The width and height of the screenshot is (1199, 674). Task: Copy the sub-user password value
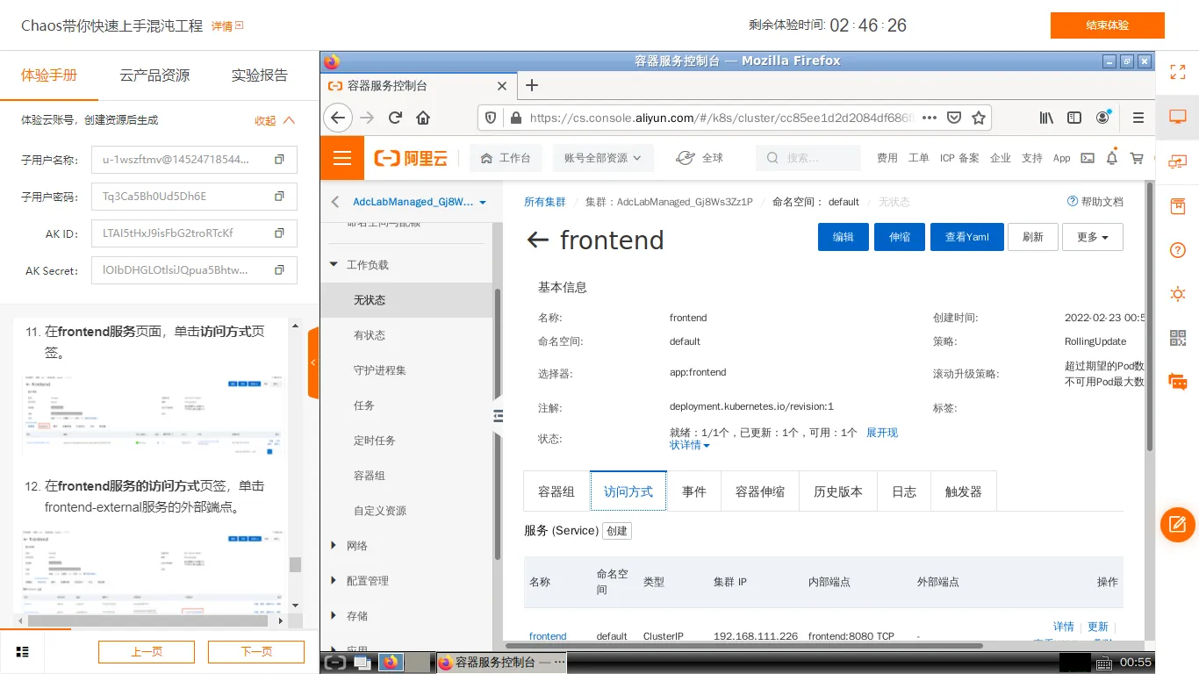(279, 197)
